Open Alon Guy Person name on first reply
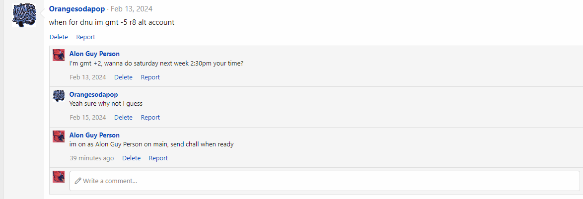This screenshot has height=199, width=583. tap(94, 54)
